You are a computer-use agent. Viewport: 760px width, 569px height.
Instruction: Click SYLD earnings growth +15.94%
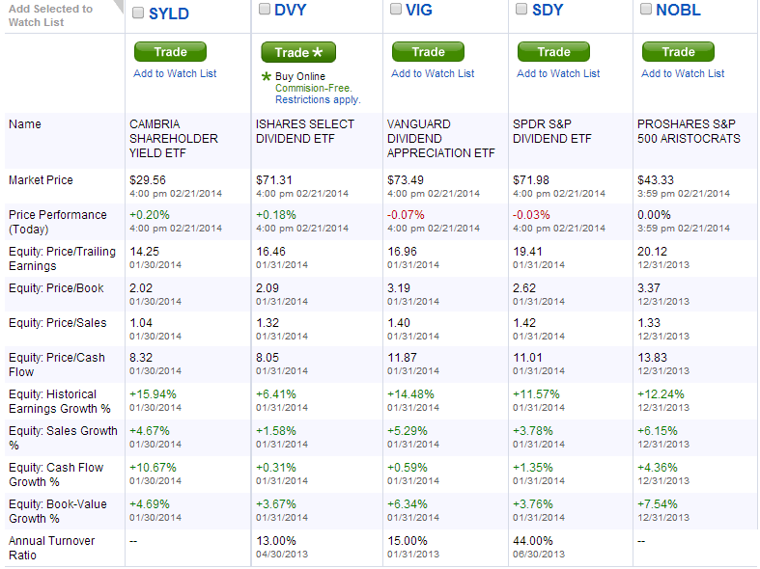coord(154,394)
